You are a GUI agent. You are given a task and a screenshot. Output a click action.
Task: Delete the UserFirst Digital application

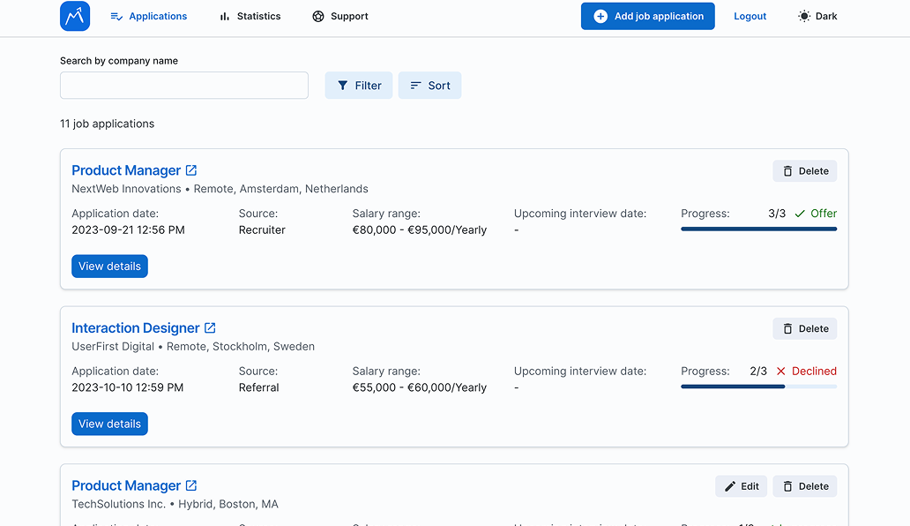pos(805,328)
